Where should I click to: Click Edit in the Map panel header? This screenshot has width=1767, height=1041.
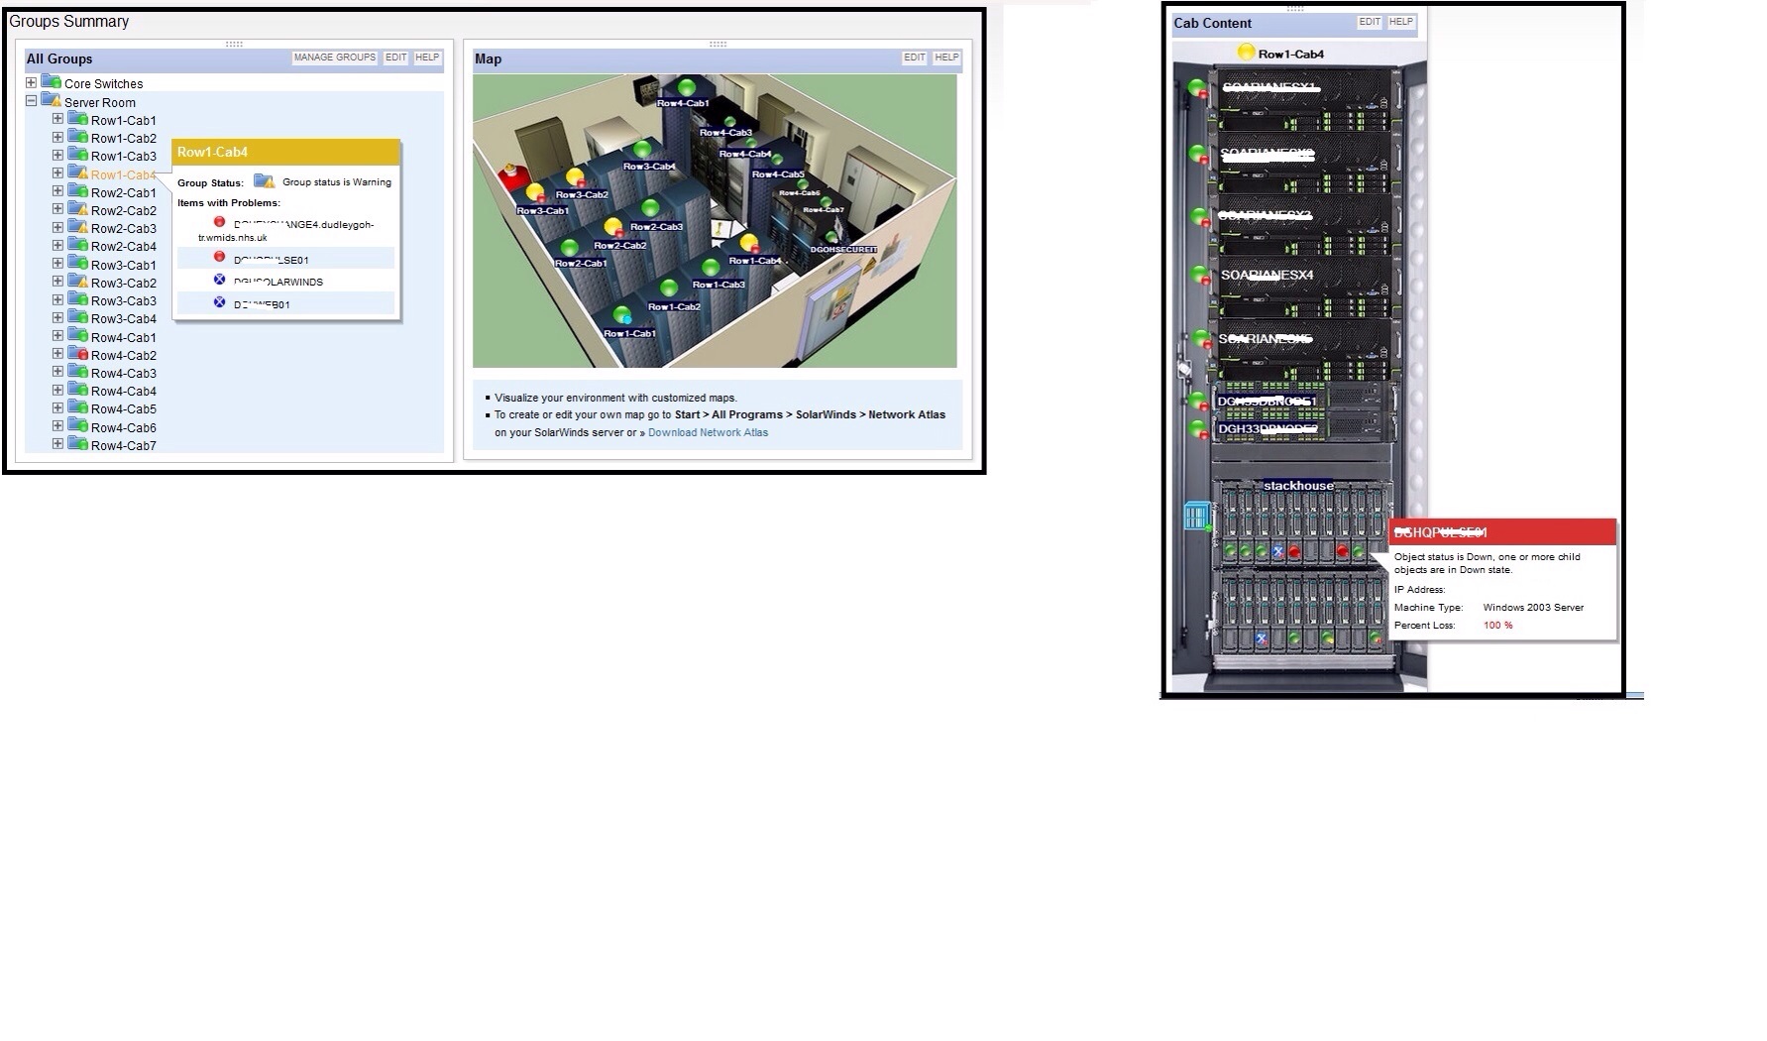(915, 58)
